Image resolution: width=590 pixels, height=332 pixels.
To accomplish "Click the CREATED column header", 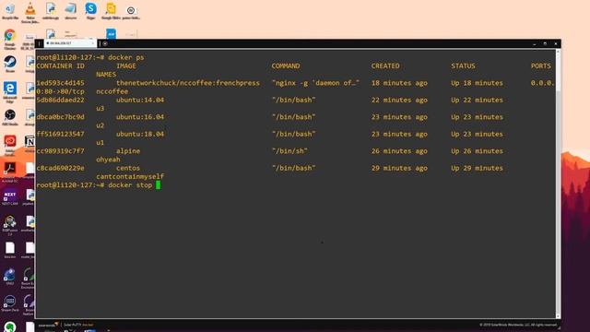I will [x=385, y=65].
